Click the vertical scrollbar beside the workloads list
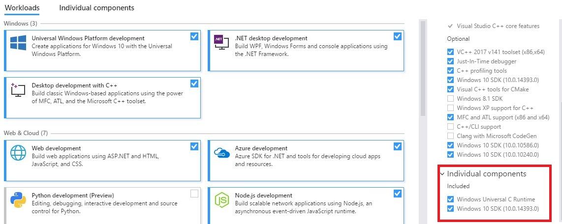The height and width of the screenshot is (224, 562). tap(423, 68)
